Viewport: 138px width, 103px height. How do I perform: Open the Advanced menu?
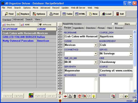coord(45,8)
